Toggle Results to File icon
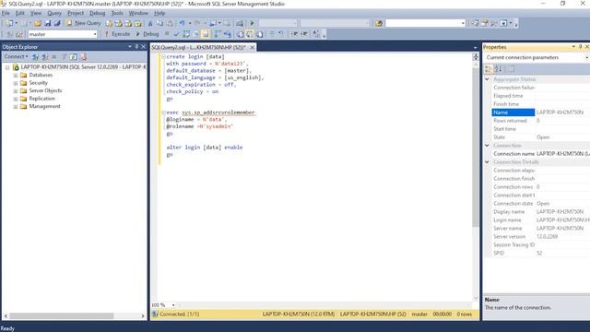590x332 pixels. (x=260, y=34)
